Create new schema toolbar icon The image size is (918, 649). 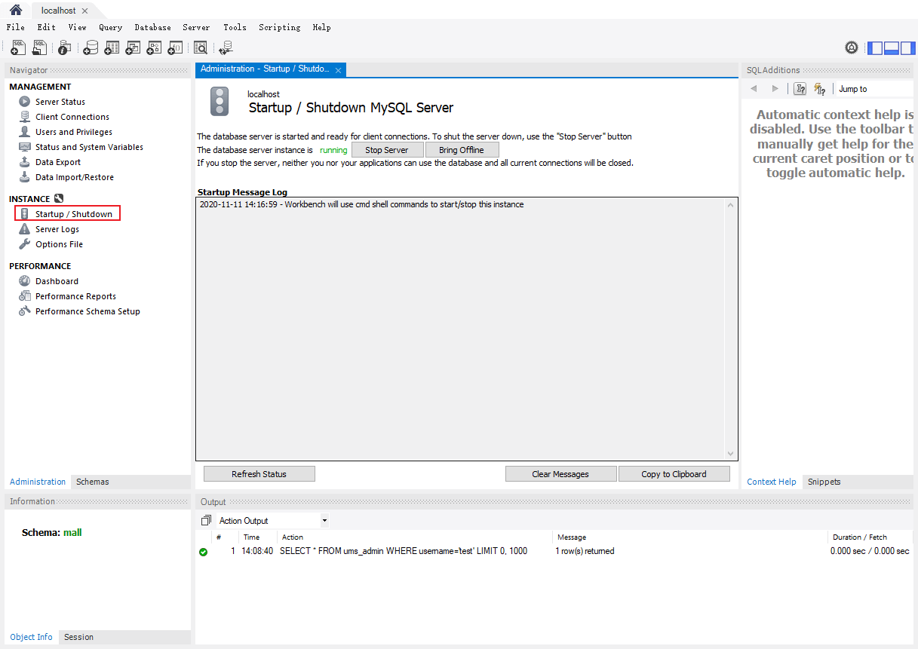click(x=91, y=47)
